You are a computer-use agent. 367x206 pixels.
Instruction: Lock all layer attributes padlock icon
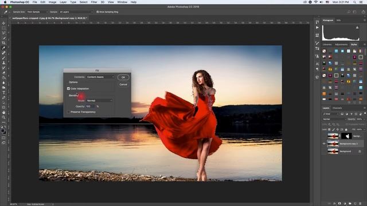346,129
